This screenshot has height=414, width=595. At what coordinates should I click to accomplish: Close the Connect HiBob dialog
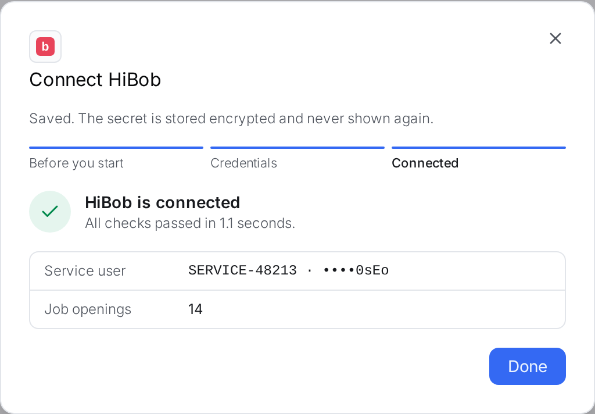[x=555, y=38]
